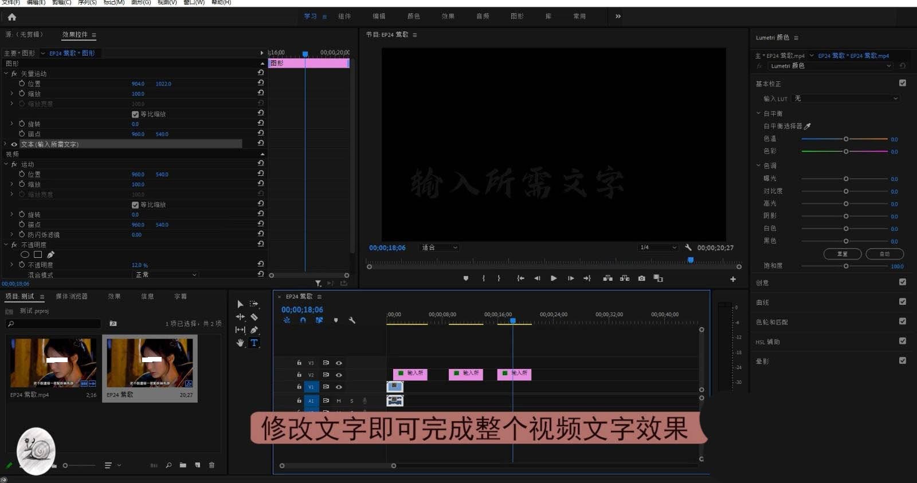Image resolution: width=917 pixels, height=483 pixels.
Task: Export frame with camera icon
Action: pyautogui.click(x=641, y=278)
